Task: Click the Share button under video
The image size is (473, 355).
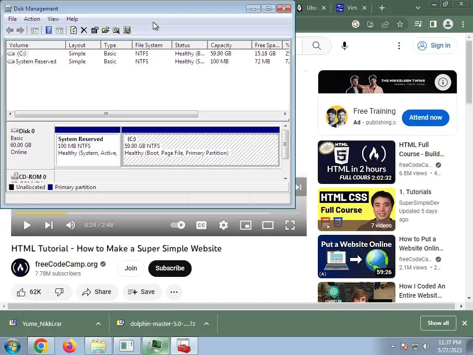Action: tap(97, 292)
